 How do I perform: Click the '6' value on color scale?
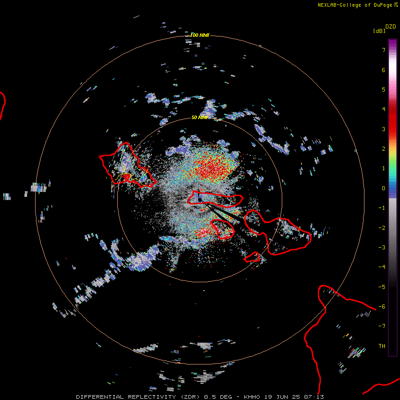tap(384, 70)
